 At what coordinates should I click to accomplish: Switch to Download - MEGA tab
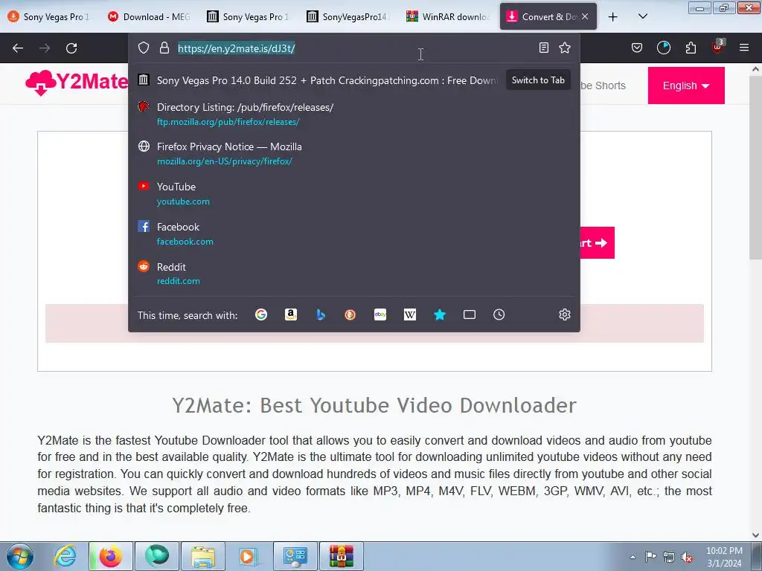149,17
